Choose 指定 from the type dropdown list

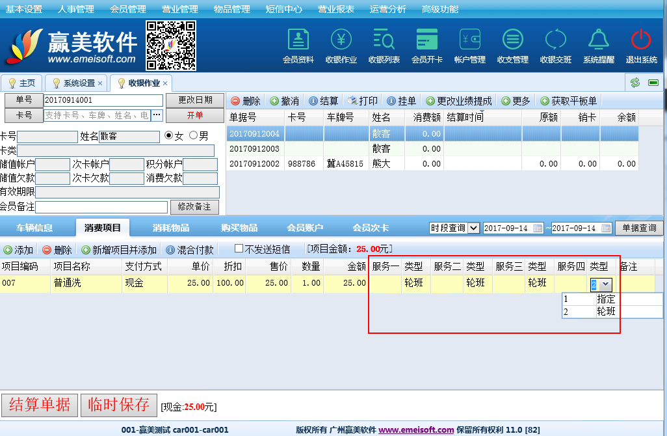click(605, 299)
